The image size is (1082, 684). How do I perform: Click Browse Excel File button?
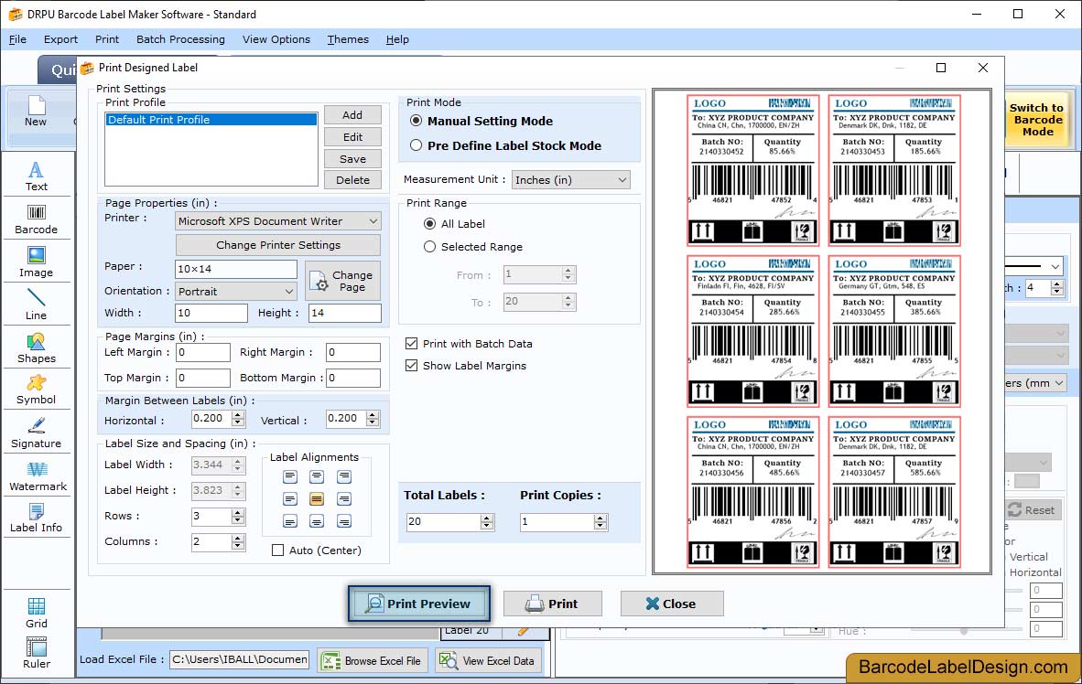[373, 660]
